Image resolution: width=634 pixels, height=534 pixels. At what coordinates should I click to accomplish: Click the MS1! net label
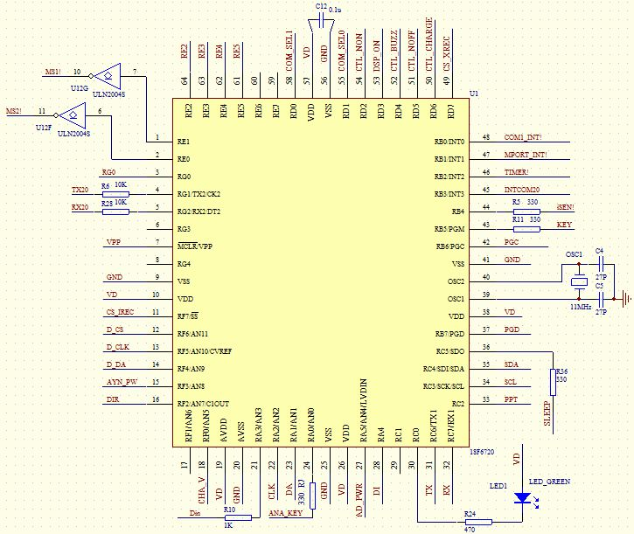[52, 72]
